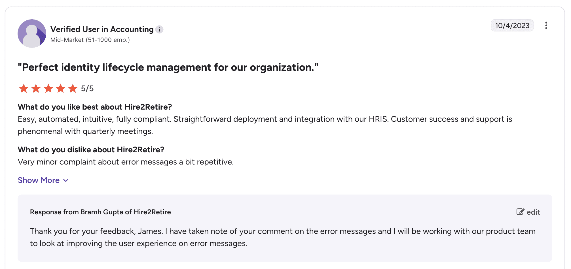Expand the review with Show More

43,180
